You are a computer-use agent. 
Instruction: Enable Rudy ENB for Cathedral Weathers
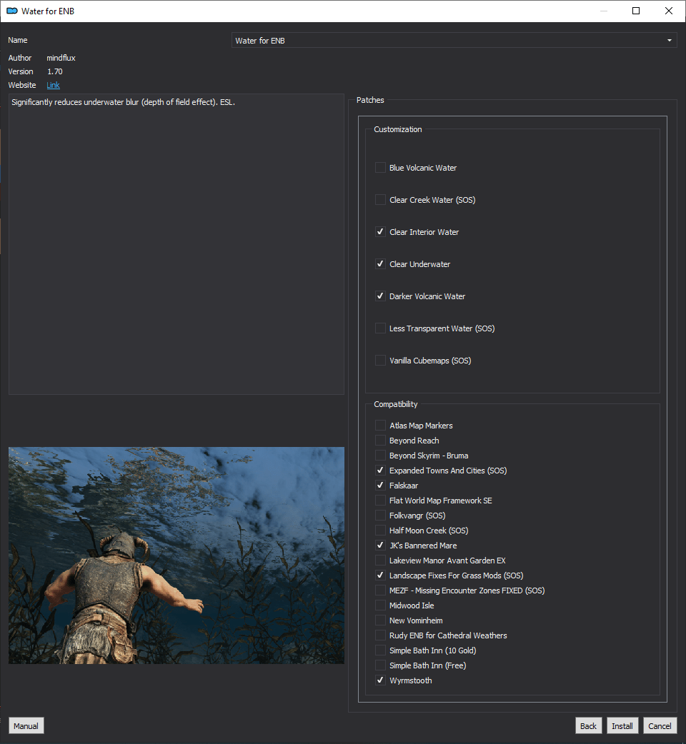point(380,635)
